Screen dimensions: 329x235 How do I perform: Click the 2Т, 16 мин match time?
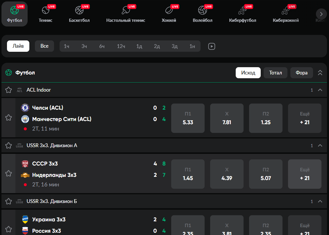click(46, 185)
